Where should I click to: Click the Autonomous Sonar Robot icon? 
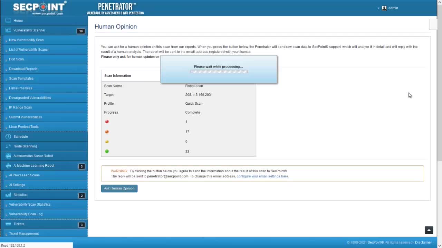click(8, 156)
